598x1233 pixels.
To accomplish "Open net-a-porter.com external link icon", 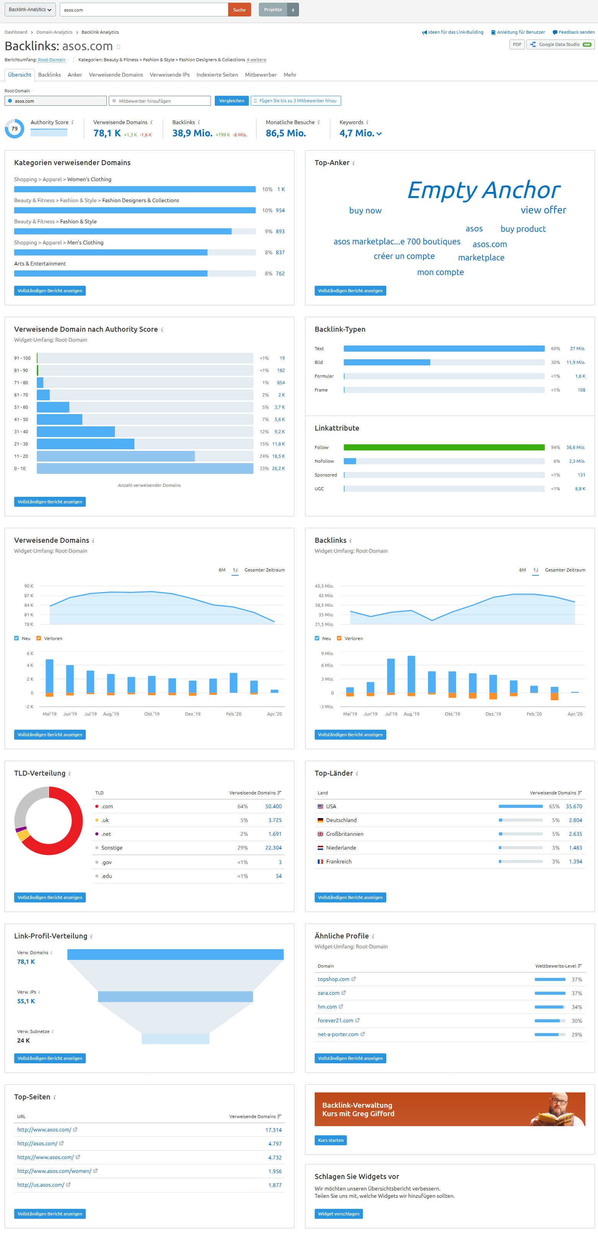I will pos(363,1034).
